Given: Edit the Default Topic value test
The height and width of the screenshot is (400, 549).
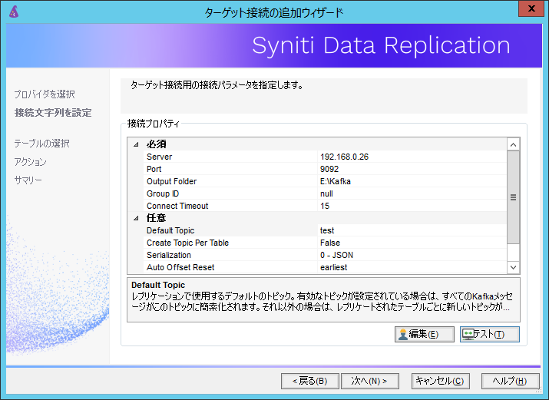Looking at the screenshot, I should click(412, 230).
